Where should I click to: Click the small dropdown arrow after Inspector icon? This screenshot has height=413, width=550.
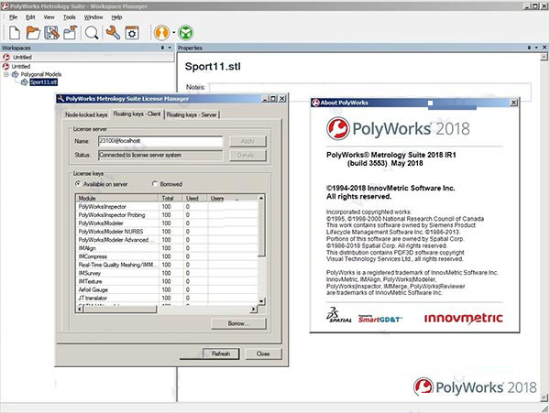coord(173,33)
